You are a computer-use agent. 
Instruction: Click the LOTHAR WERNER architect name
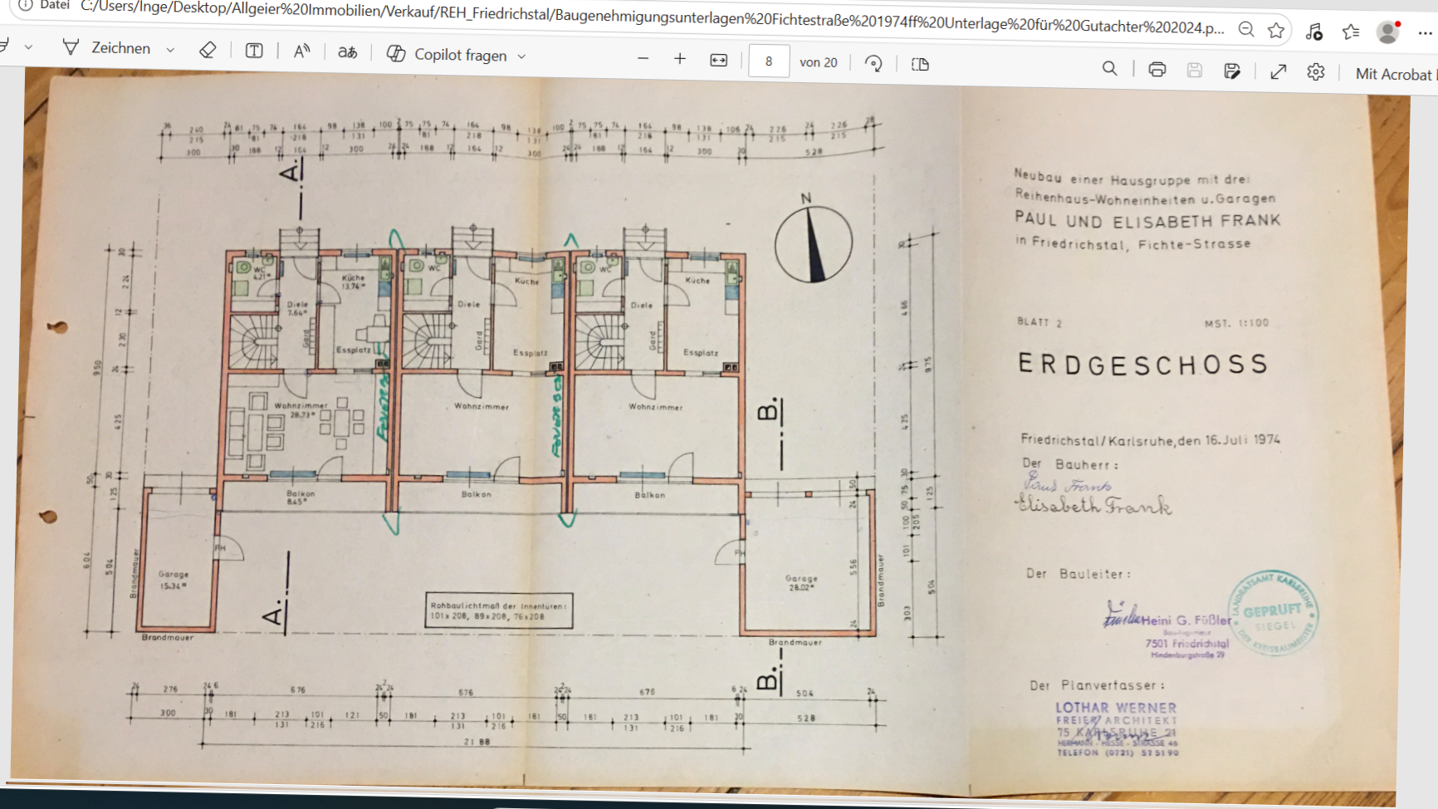tap(1116, 708)
